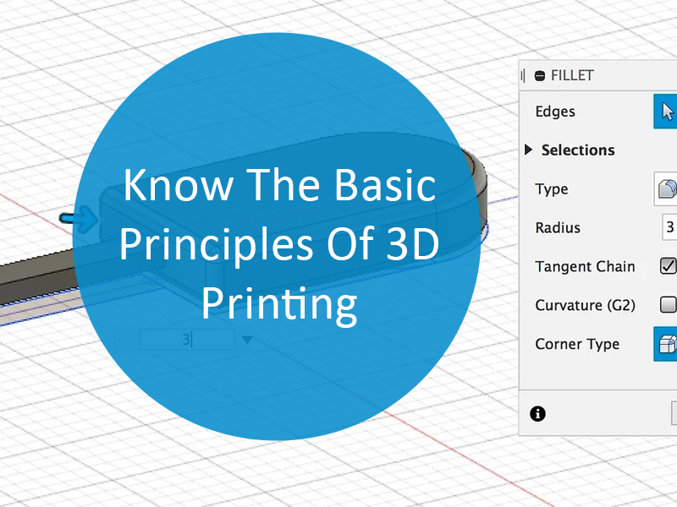Collapse the FILLET dialog with minus icon

click(540, 76)
